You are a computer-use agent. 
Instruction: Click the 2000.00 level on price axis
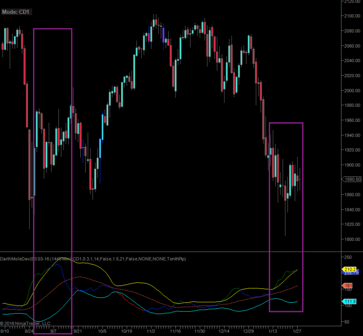[x=350, y=90]
